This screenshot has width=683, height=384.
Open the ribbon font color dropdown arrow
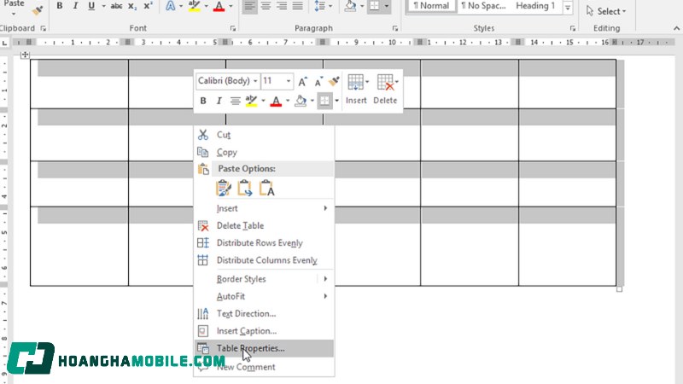(231, 6)
